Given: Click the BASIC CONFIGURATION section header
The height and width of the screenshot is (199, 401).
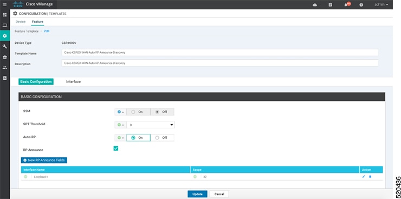Looking at the screenshot, I should click(x=202, y=97).
